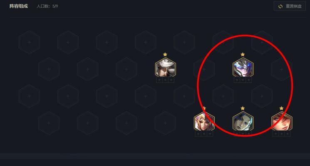Click the star above the blue-masked champion

[x=243, y=54]
